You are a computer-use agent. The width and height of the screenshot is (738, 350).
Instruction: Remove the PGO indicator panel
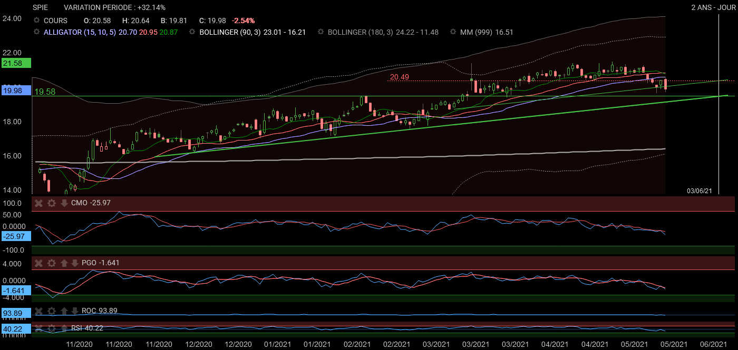pyautogui.click(x=38, y=263)
